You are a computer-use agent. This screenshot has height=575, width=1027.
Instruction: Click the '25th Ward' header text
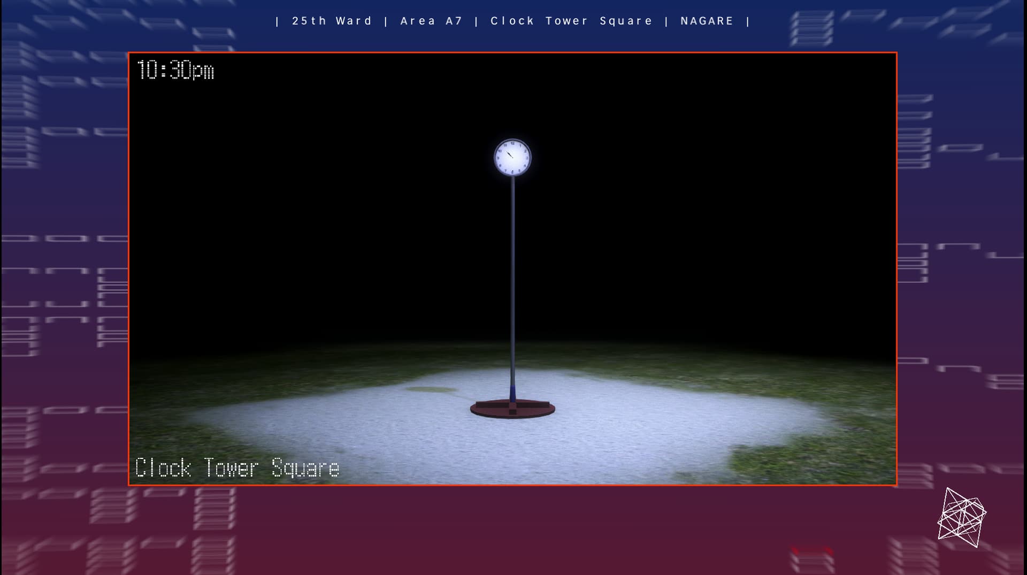pyautogui.click(x=332, y=21)
